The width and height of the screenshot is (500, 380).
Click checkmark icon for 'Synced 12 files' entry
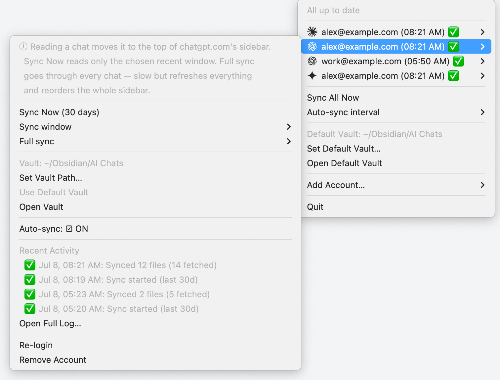pyautogui.click(x=30, y=265)
